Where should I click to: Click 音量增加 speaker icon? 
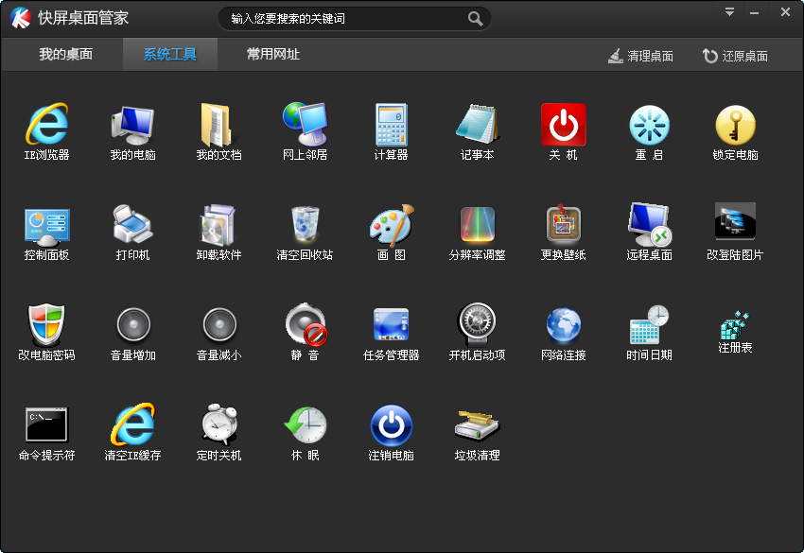pos(133,324)
